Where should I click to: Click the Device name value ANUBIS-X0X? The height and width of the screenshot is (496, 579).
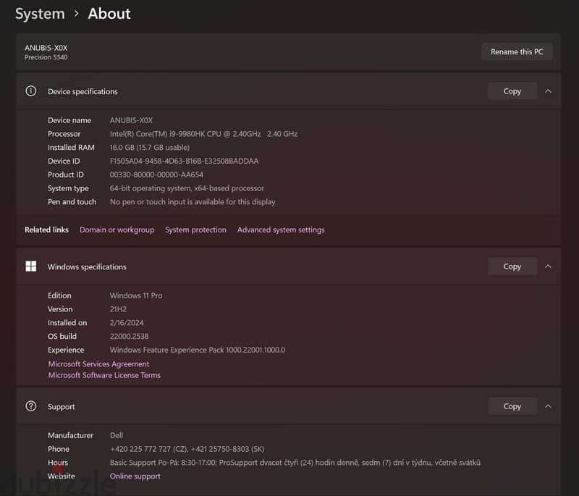131,120
